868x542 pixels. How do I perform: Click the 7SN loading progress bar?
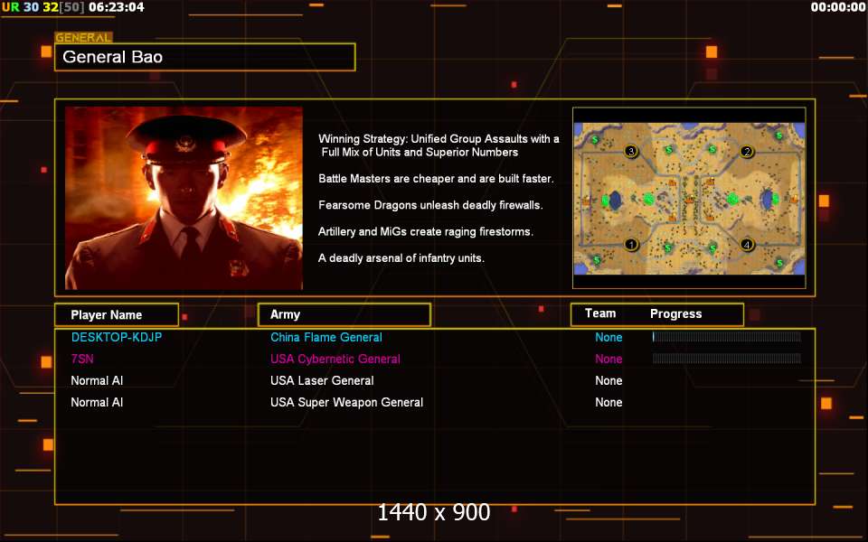(x=726, y=359)
